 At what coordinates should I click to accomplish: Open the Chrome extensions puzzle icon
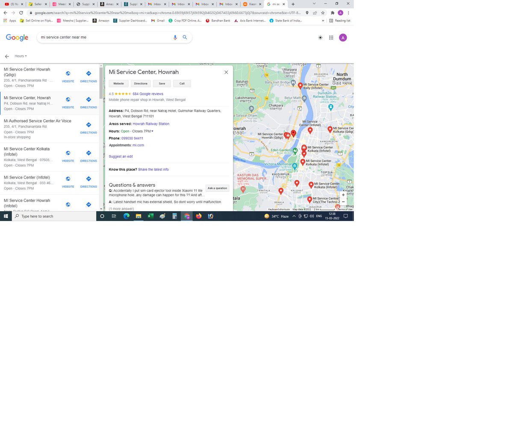[333, 13]
